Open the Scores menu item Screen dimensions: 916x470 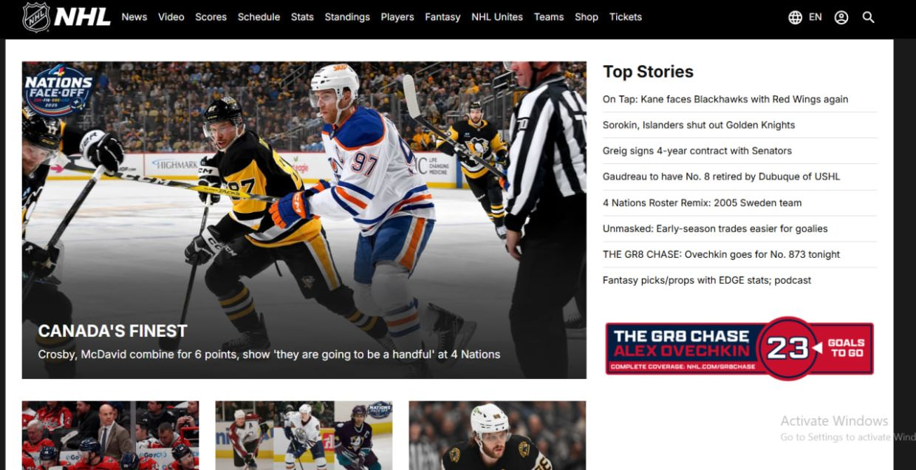click(x=211, y=17)
